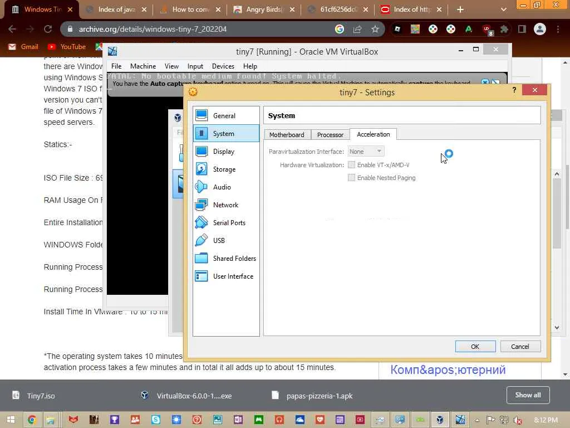Click Chrome reload page icon
Image resolution: width=570 pixels, height=428 pixels.
(48, 29)
